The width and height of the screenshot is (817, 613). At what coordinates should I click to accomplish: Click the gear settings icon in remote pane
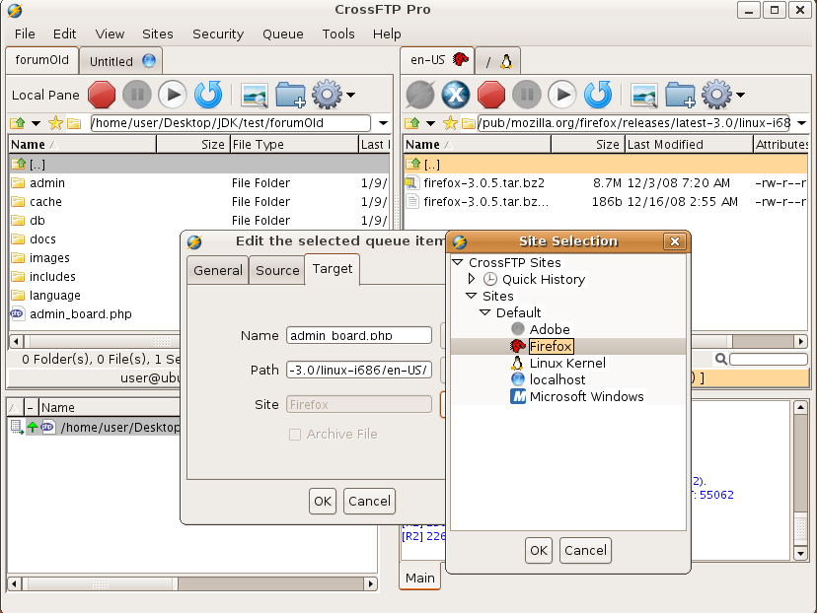[717, 95]
